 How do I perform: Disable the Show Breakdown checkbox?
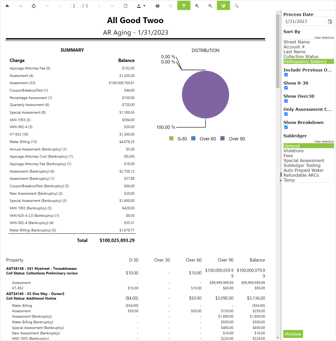(x=286, y=127)
